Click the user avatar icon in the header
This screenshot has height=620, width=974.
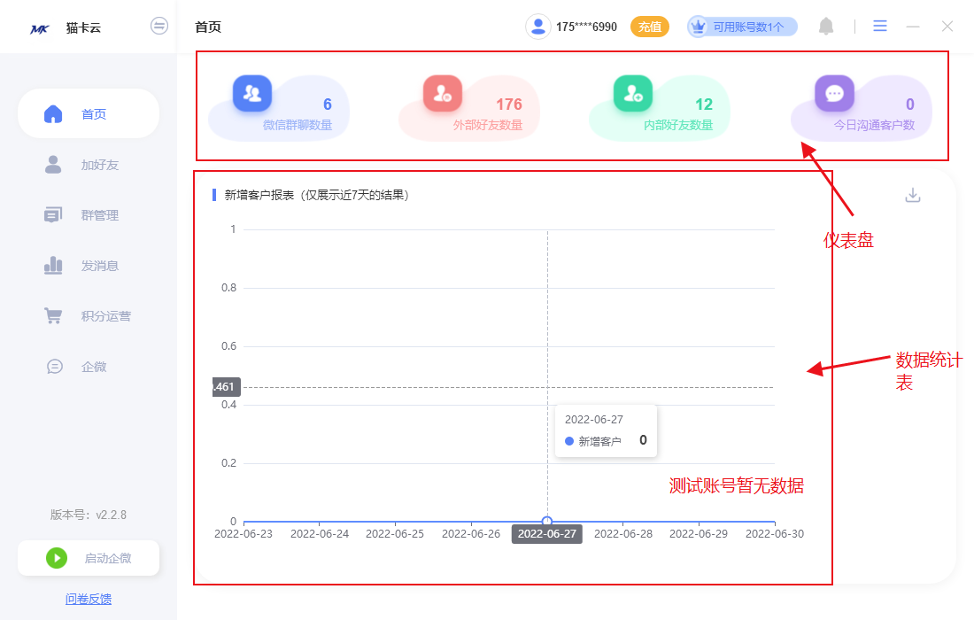(x=538, y=27)
